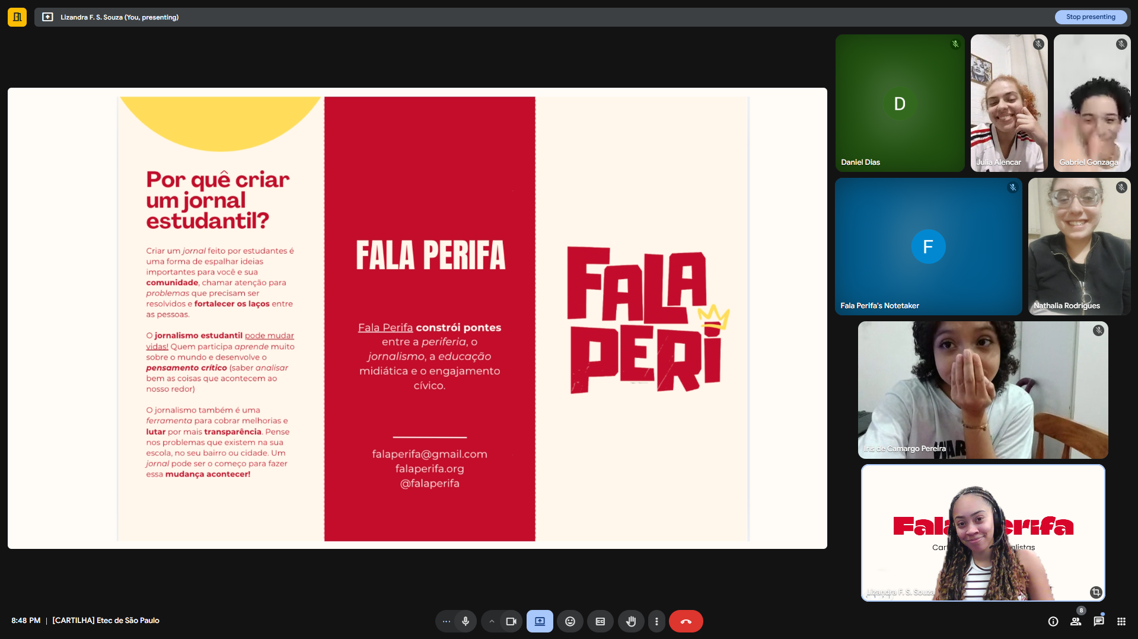Click the 'Por quê criar um jornal estudantil?' heading

pyautogui.click(x=218, y=200)
